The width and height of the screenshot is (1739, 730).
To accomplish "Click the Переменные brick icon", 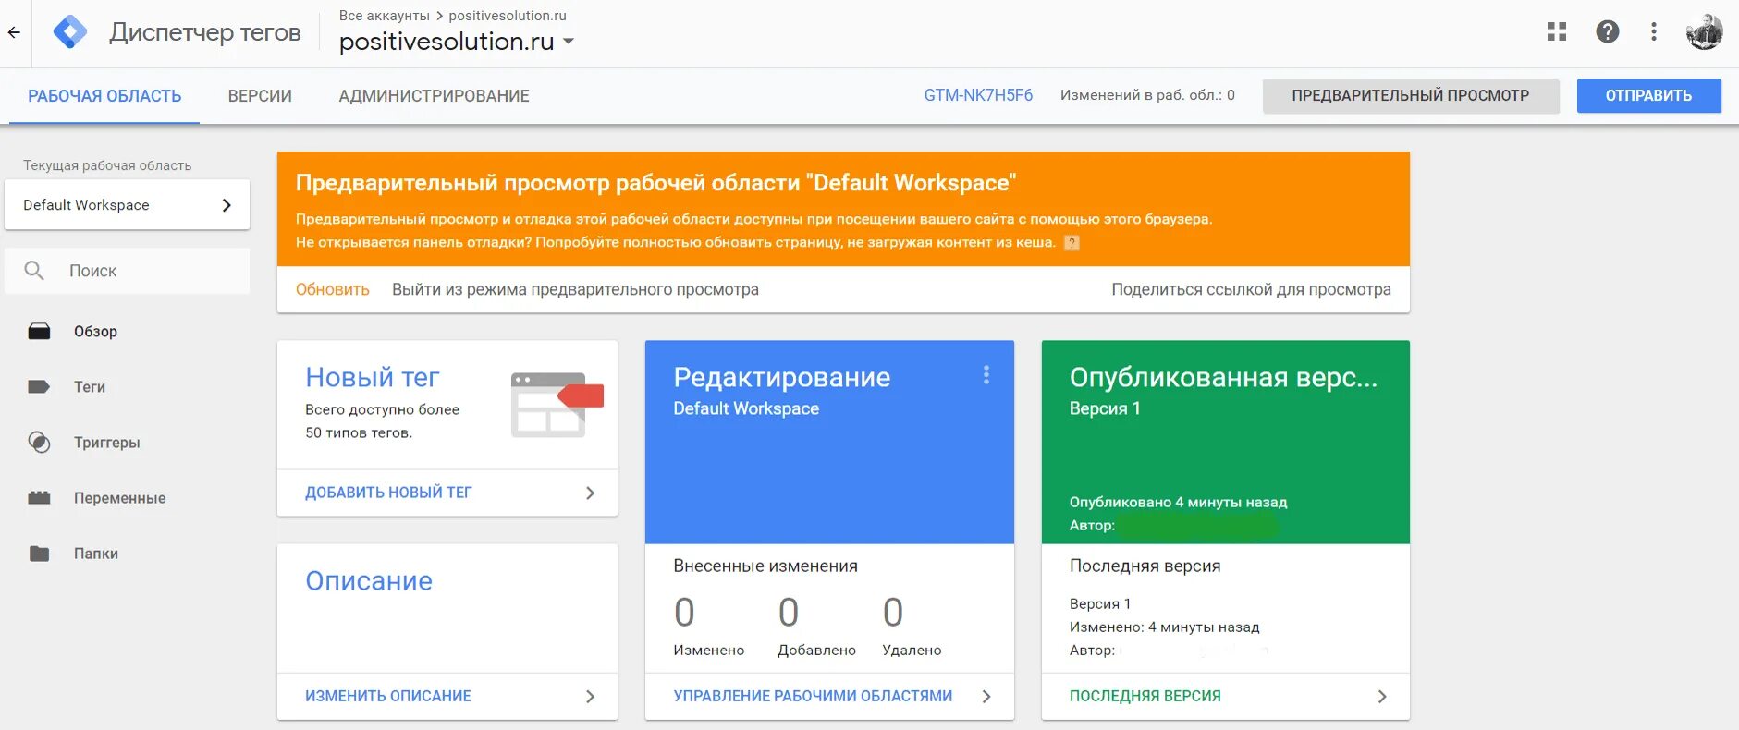I will click(x=39, y=497).
